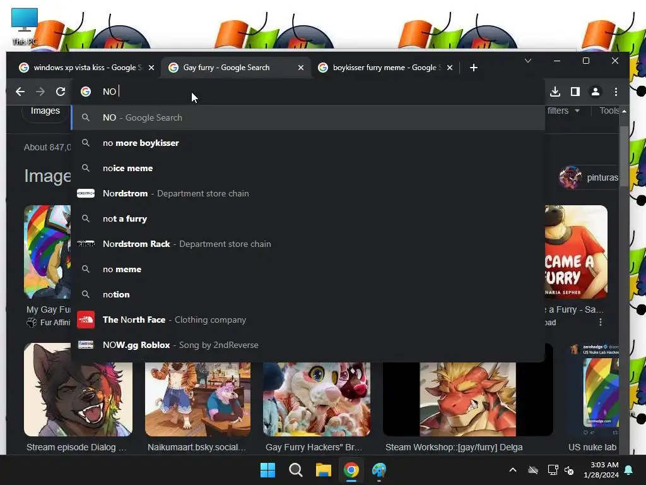Open the notification bell icon
The image size is (646, 485).
pos(629,470)
